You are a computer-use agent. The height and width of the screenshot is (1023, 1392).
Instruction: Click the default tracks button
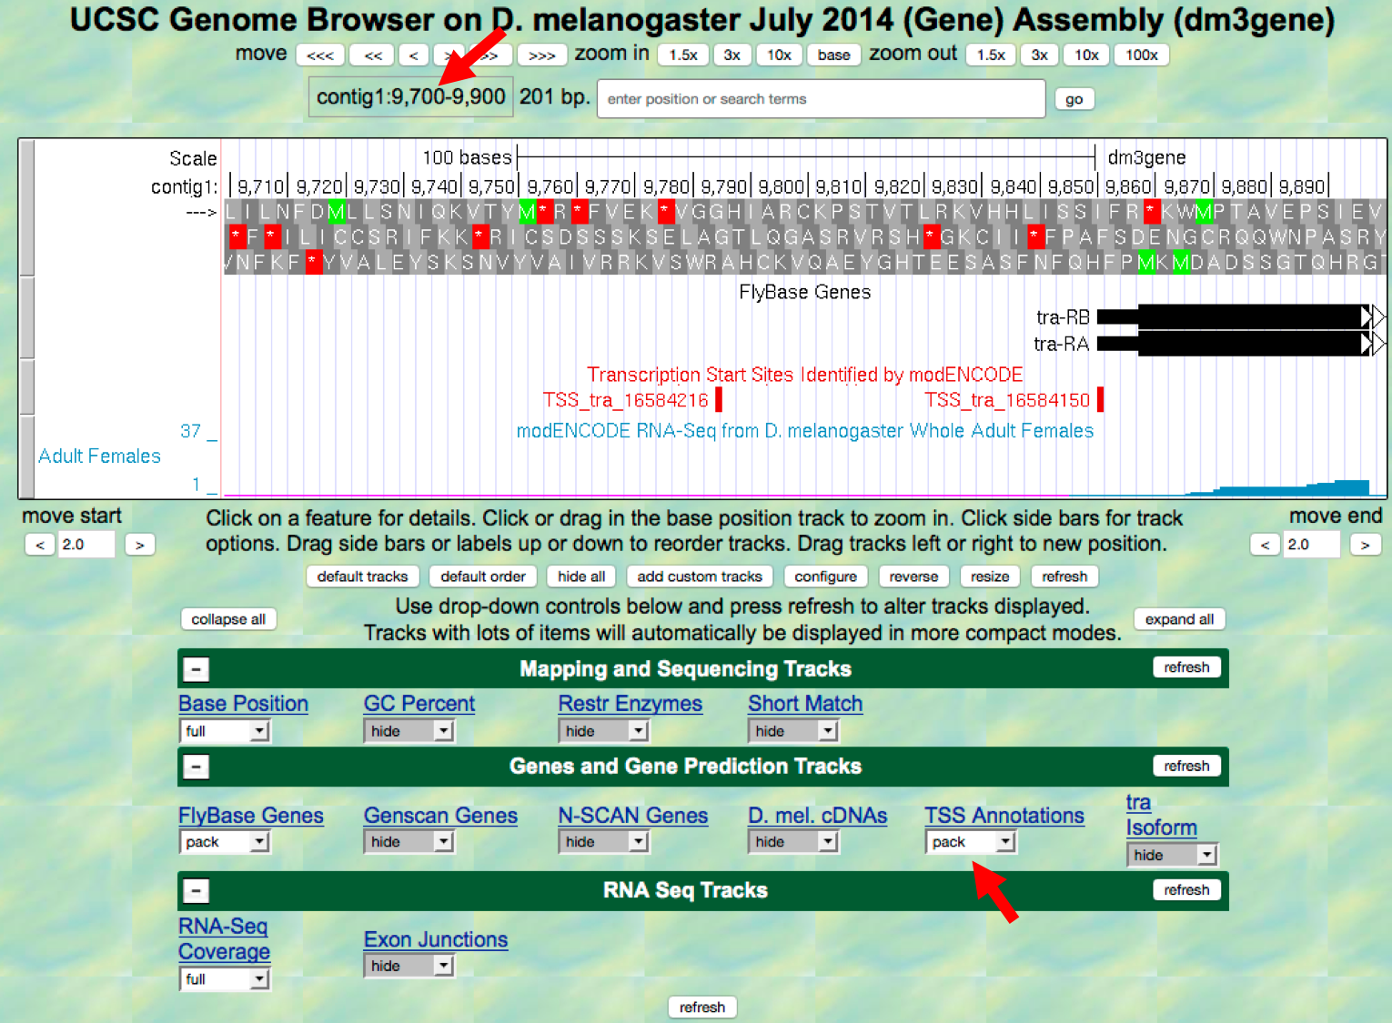point(362,577)
